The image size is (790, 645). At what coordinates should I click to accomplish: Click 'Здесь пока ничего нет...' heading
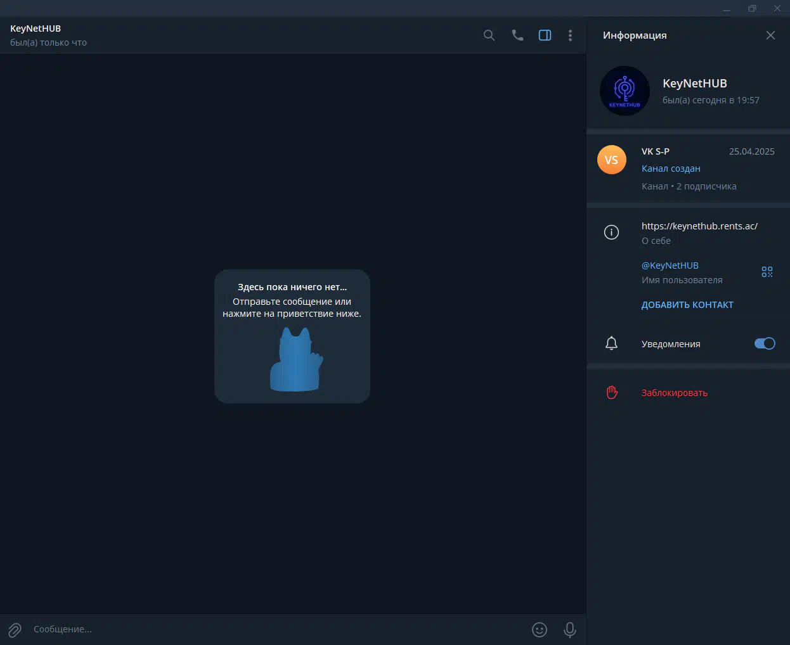pyautogui.click(x=292, y=287)
